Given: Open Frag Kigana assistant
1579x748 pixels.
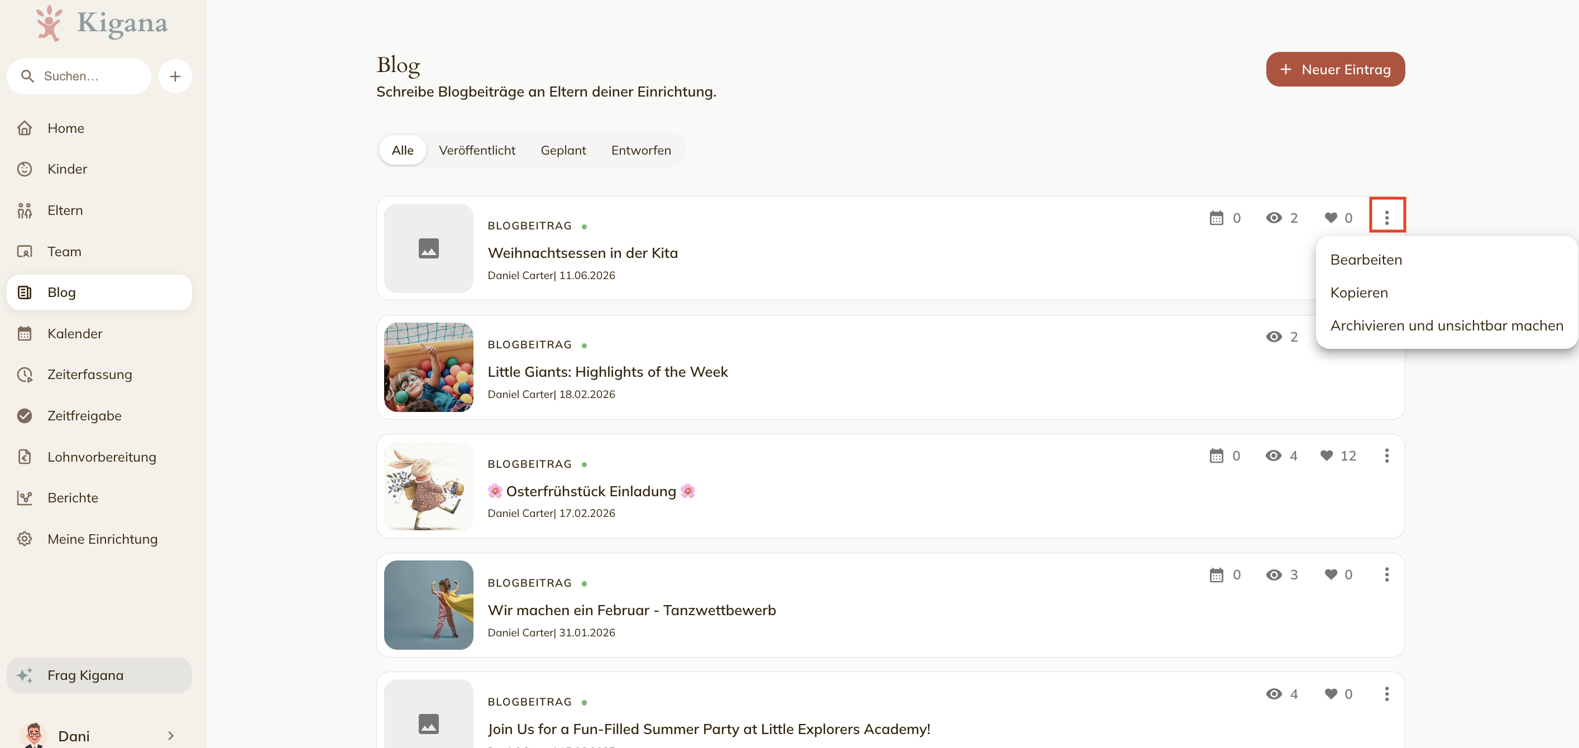Looking at the screenshot, I should [99, 675].
